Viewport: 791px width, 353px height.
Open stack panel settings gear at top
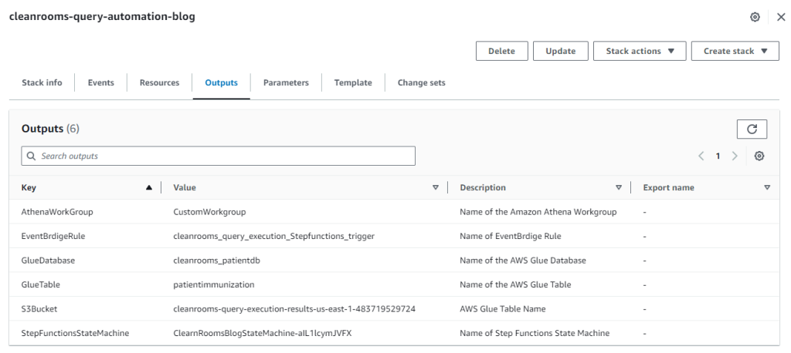pos(755,17)
